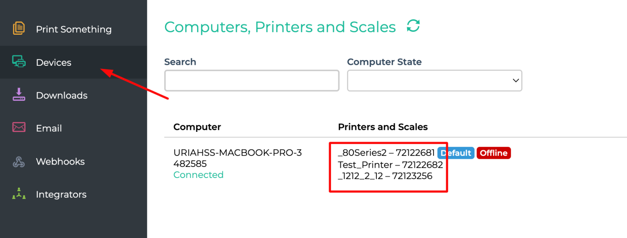Click the Webhooks icon in sidebar
The width and height of the screenshot is (627, 238).
pyautogui.click(x=19, y=161)
